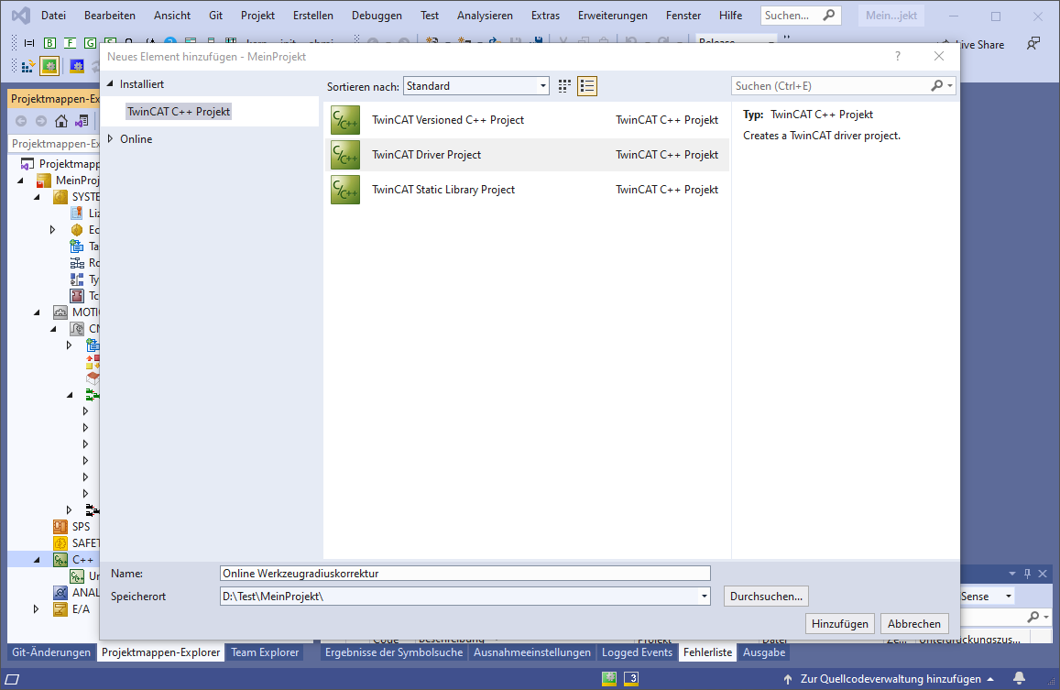Click the Ergebnisse der Symbolsuche tab
This screenshot has height=690, width=1060.
[394, 652]
